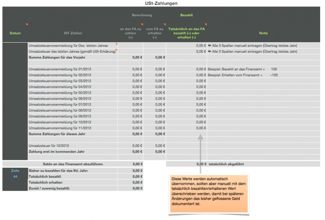This screenshot has width=325, height=220.
Task: Select the blue '44' cell
Action: click(x=15, y=177)
